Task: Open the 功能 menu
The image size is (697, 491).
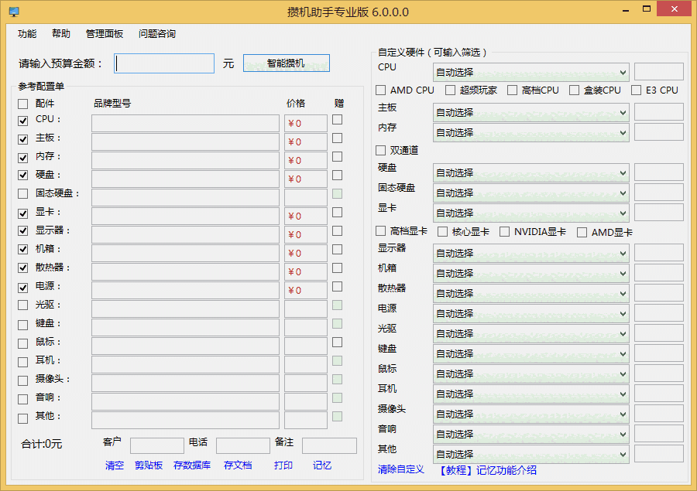Action: (x=27, y=34)
